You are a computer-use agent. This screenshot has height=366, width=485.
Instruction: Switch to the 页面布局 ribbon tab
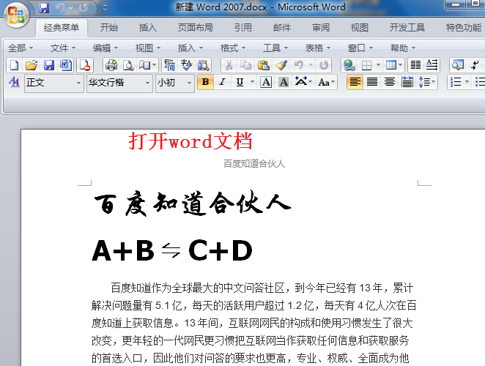pos(195,28)
